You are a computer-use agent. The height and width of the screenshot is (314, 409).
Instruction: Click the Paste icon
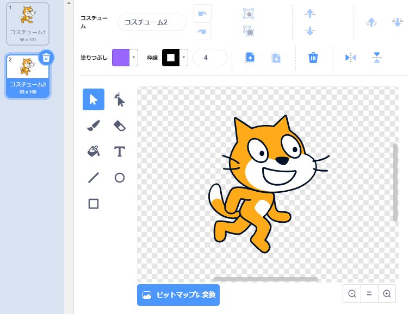tap(276, 58)
